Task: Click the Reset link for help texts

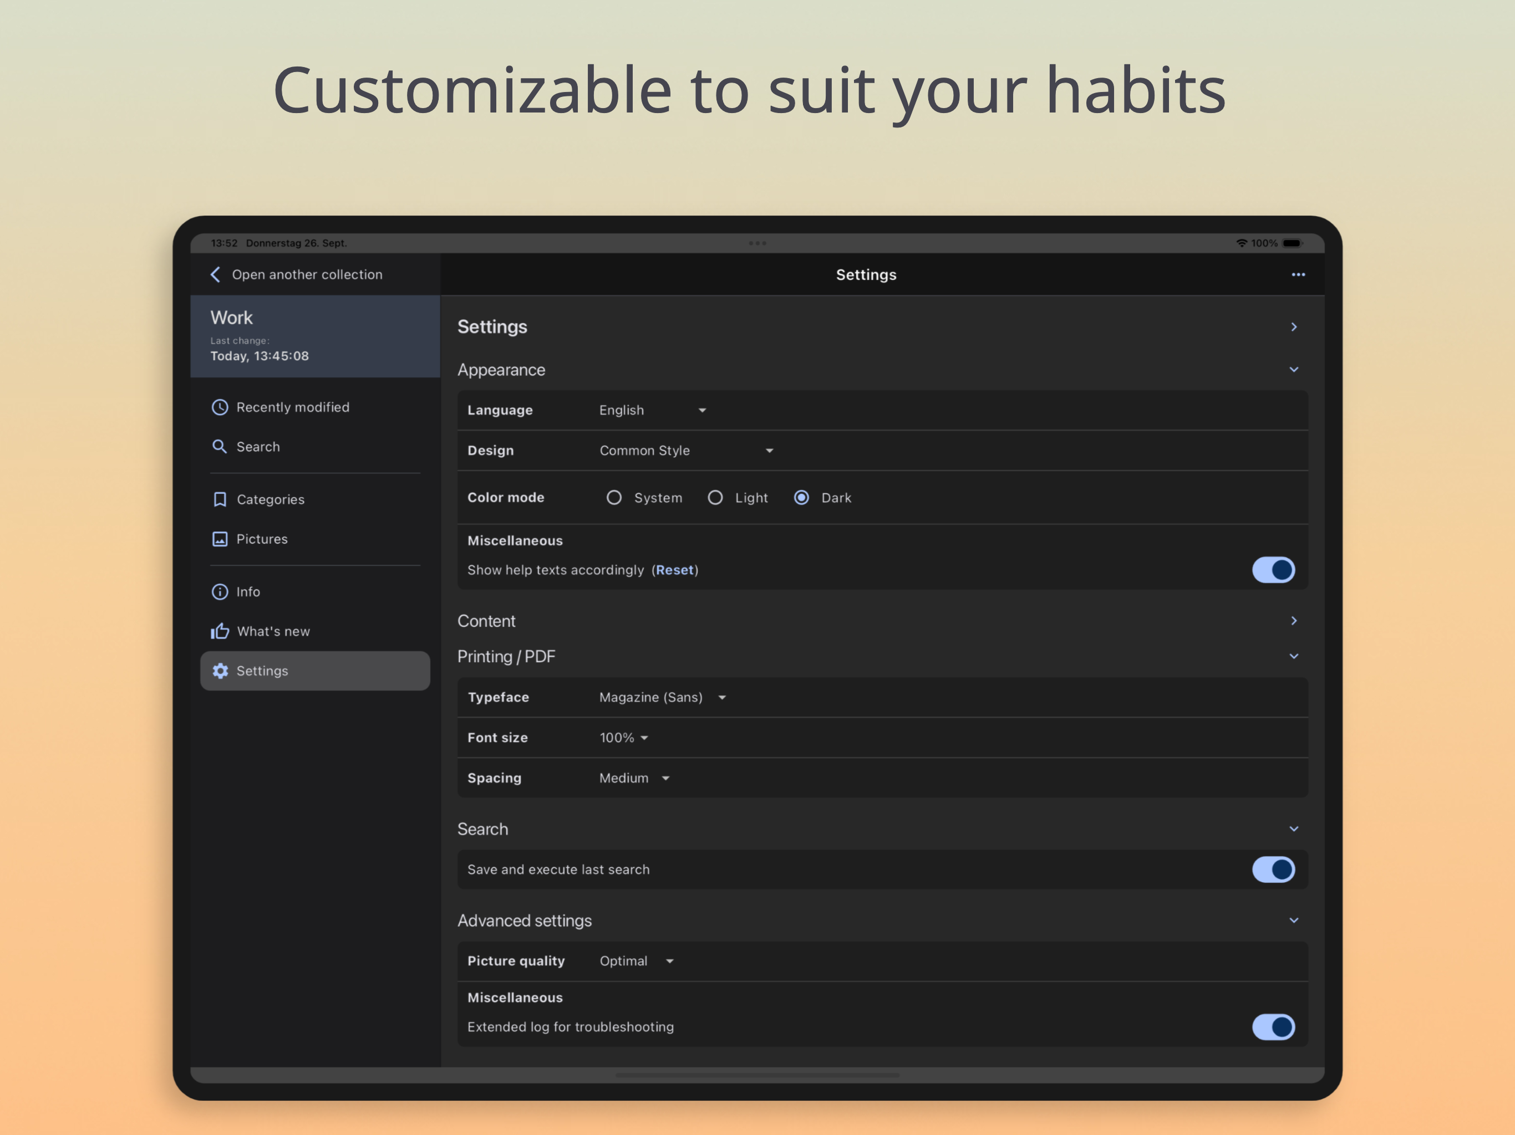Action: point(675,570)
